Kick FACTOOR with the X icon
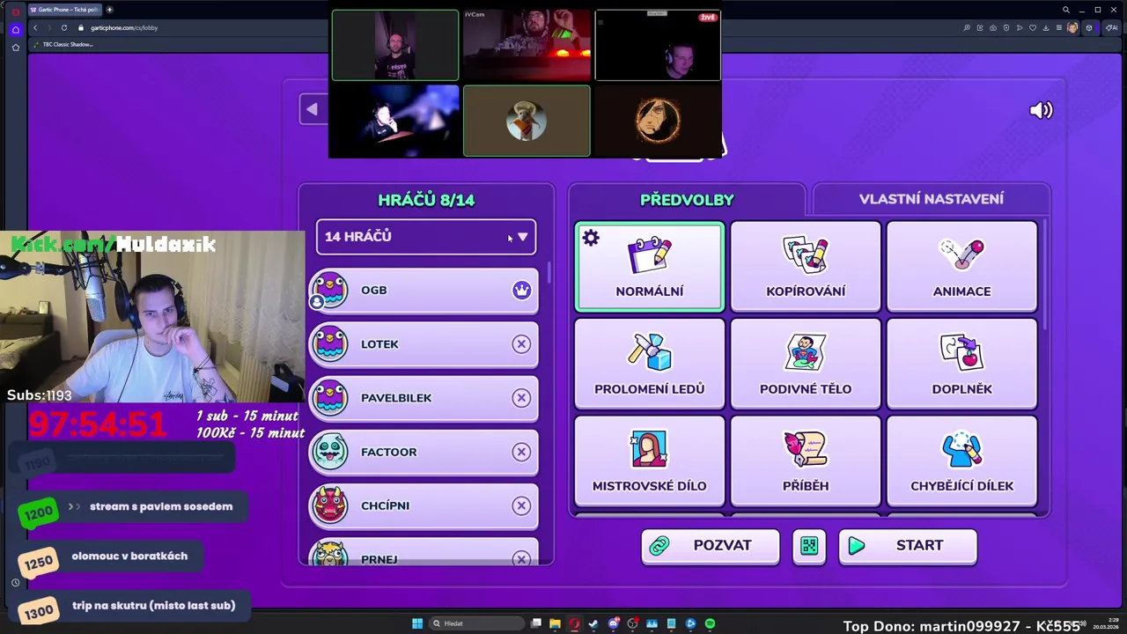Image resolution: width=1127 pixels, height=634 pixels. pos(521,452)
